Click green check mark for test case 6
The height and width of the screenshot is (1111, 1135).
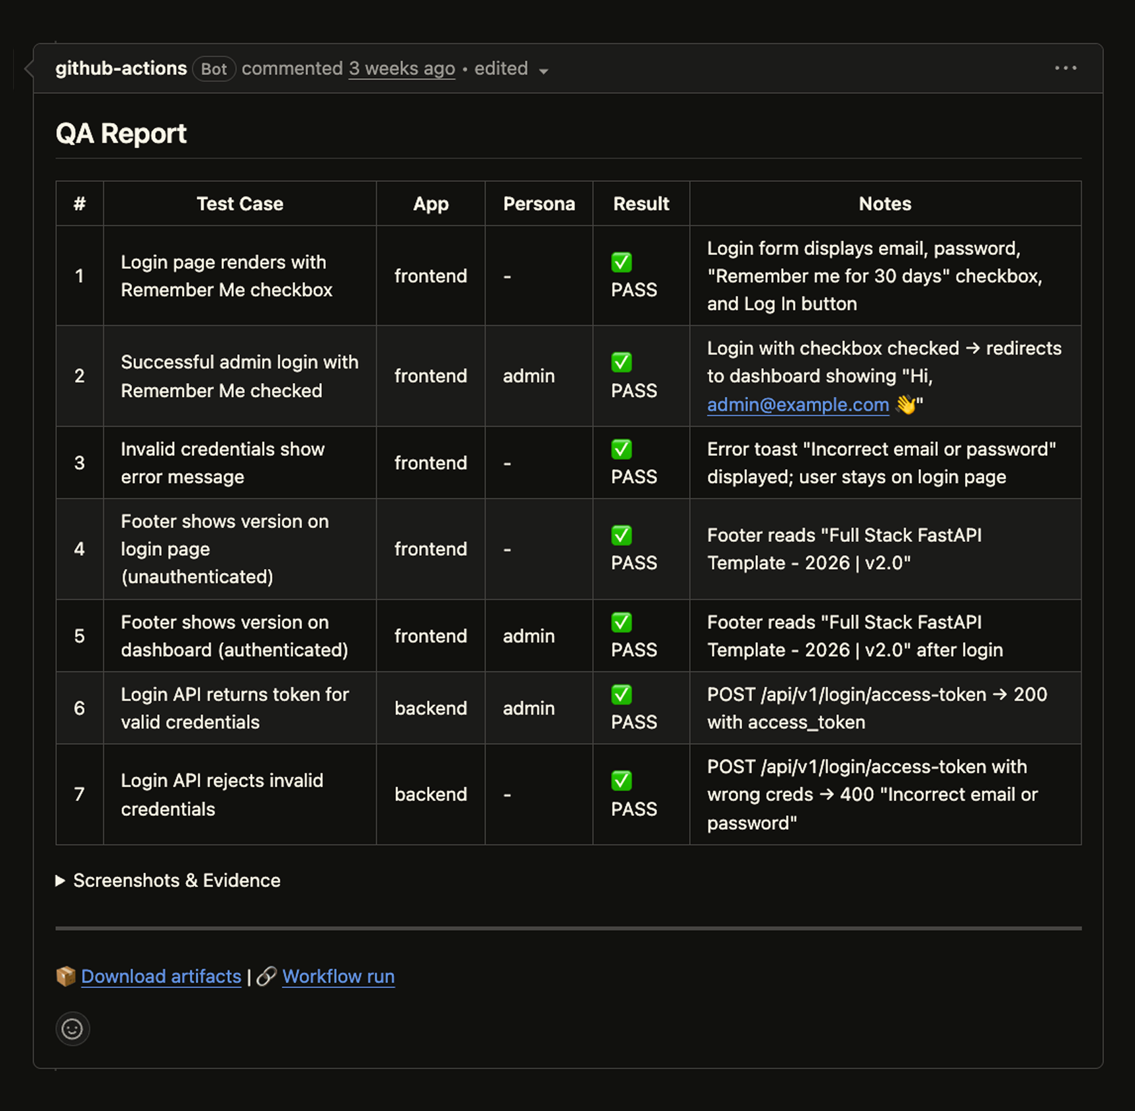pos(621,694)
